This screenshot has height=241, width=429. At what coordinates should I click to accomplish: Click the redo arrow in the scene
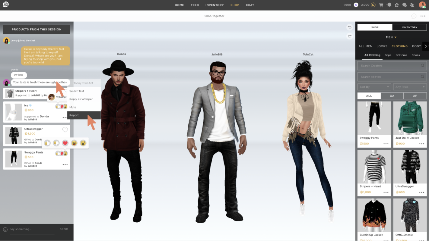[x=350, y=36]
